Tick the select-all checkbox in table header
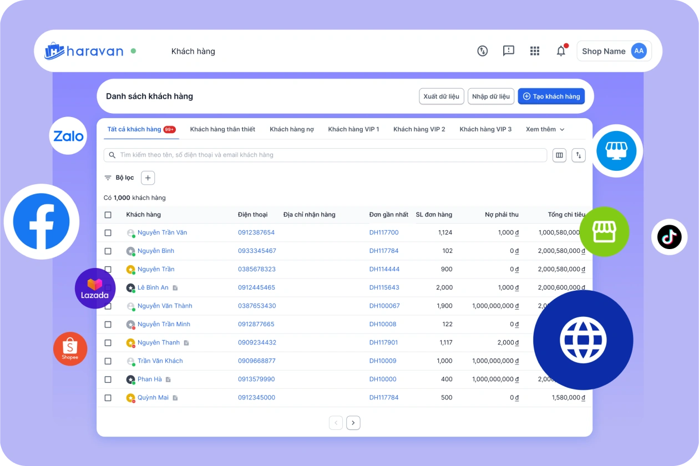The width and height of the screenshot is (699, 466). 108,215
